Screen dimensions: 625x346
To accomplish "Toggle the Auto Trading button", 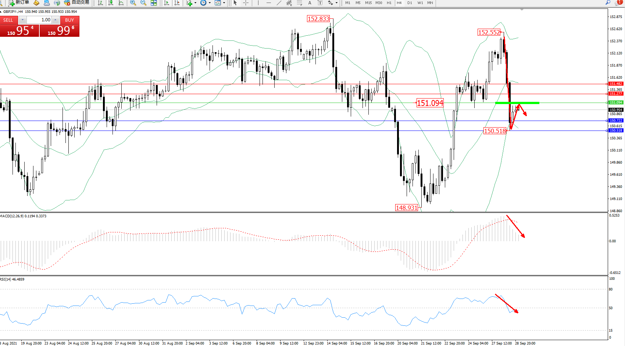I will point(76,3).
